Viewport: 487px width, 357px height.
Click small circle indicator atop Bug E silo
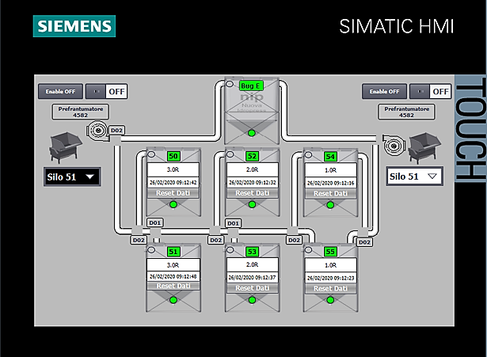tap(230, 84)
